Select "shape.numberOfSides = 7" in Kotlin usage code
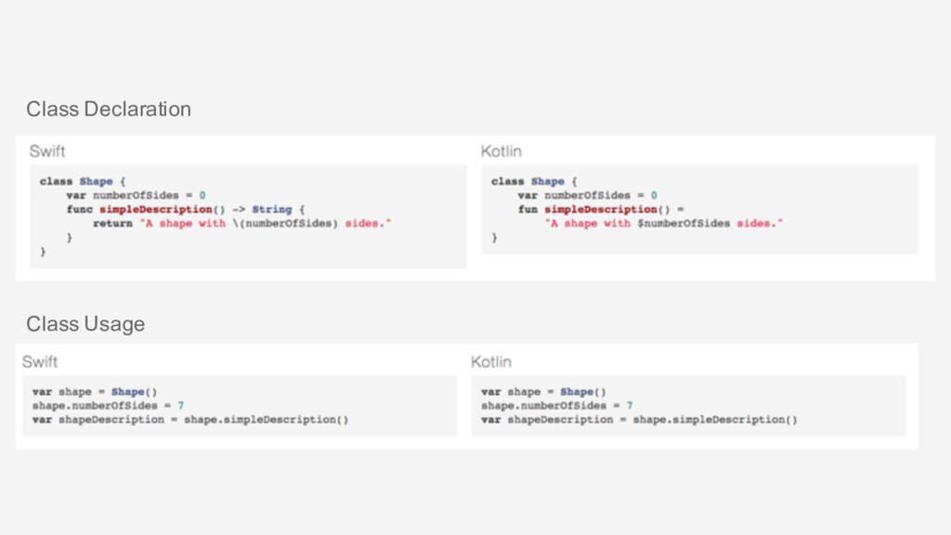The height and width of the screenshot is (535, 951). point(557,406)
